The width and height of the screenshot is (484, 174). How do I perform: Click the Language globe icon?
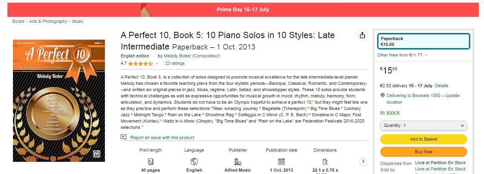point(194,161)
